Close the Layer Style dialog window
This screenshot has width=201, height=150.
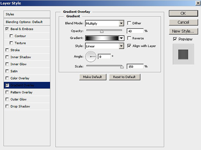pos(197,3)
